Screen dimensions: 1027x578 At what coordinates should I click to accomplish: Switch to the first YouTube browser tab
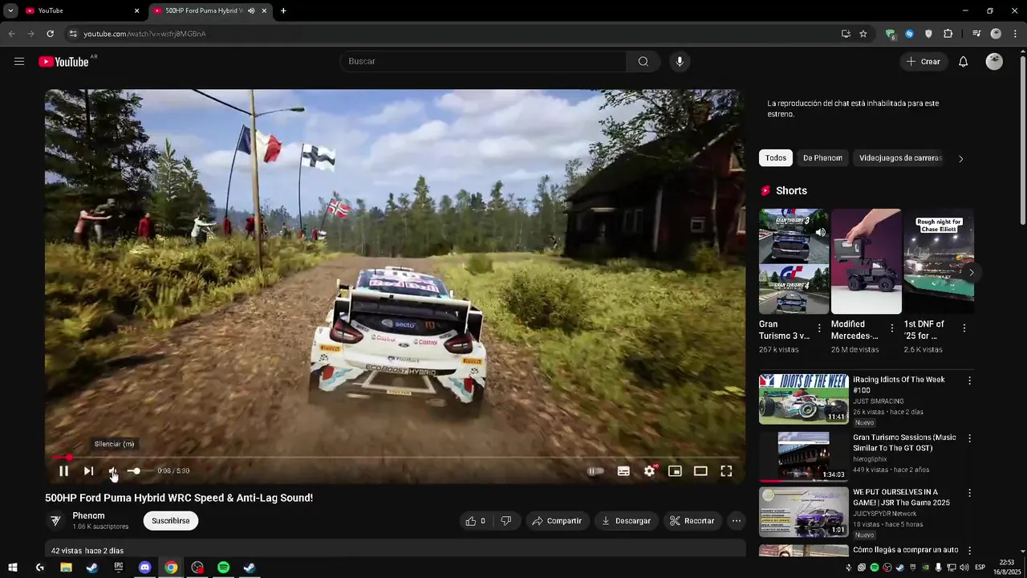point(83,10)
